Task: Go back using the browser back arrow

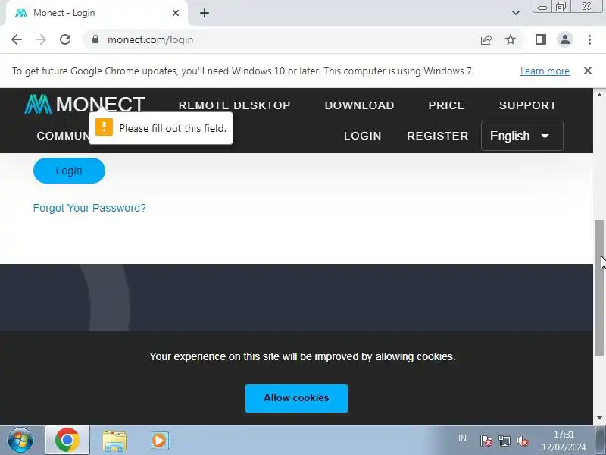Action: tap(17, 39)
